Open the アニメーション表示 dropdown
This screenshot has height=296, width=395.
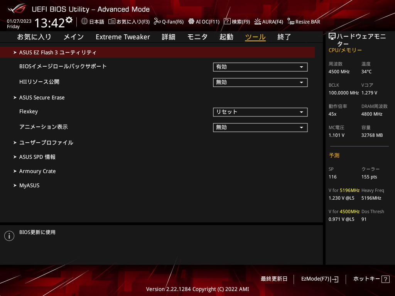260,127
